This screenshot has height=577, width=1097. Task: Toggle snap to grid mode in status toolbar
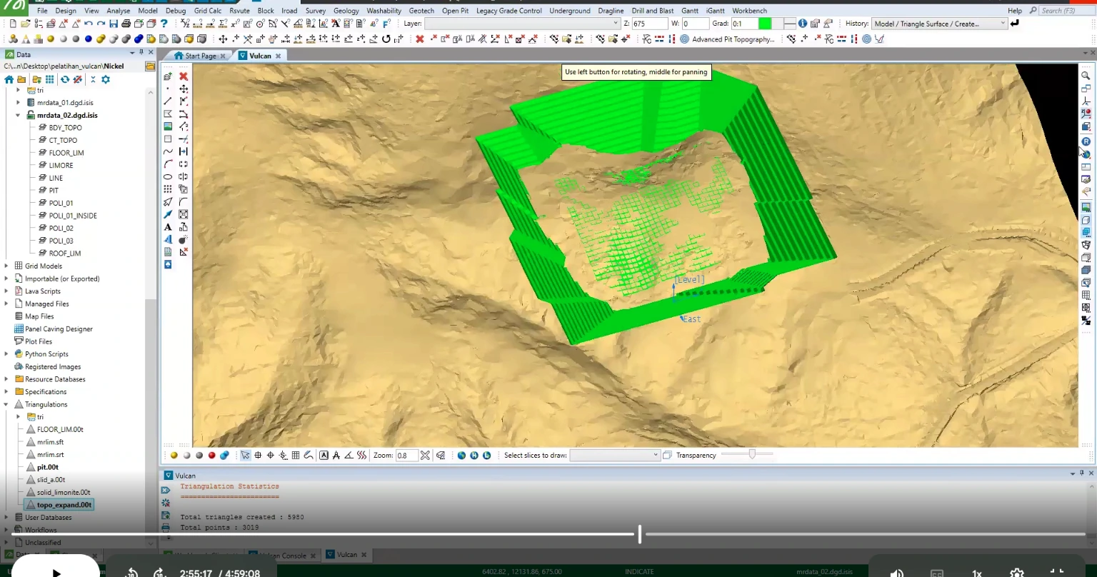296,455
